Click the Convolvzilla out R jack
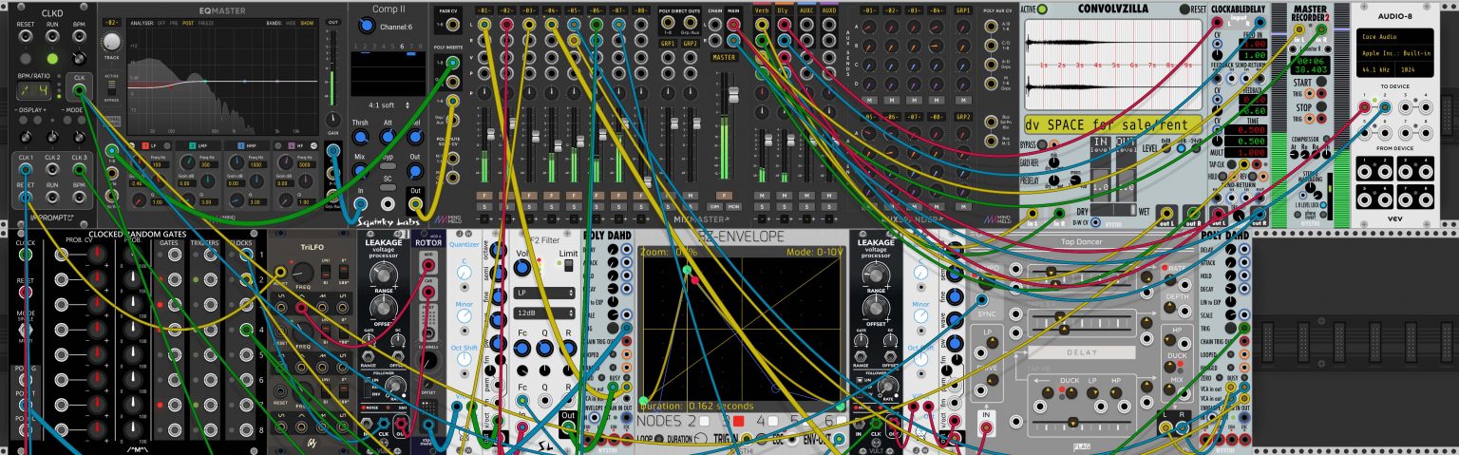Image resolution: width=1459 pixels, height=455 pixels. click(x=1193, y=214)
